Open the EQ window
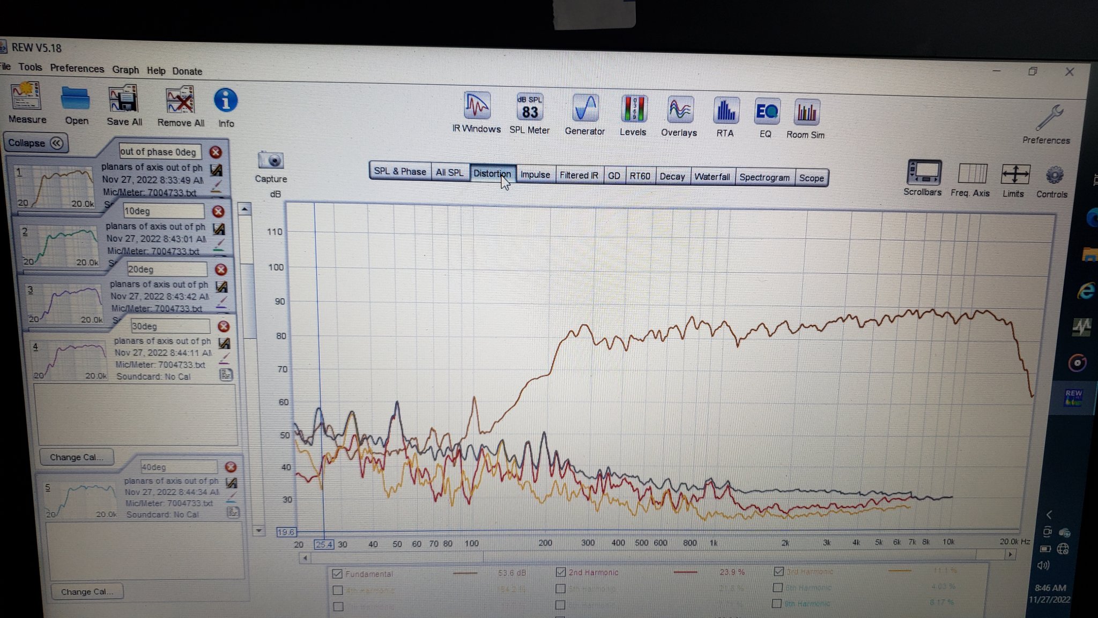 [x=766, y=118]
